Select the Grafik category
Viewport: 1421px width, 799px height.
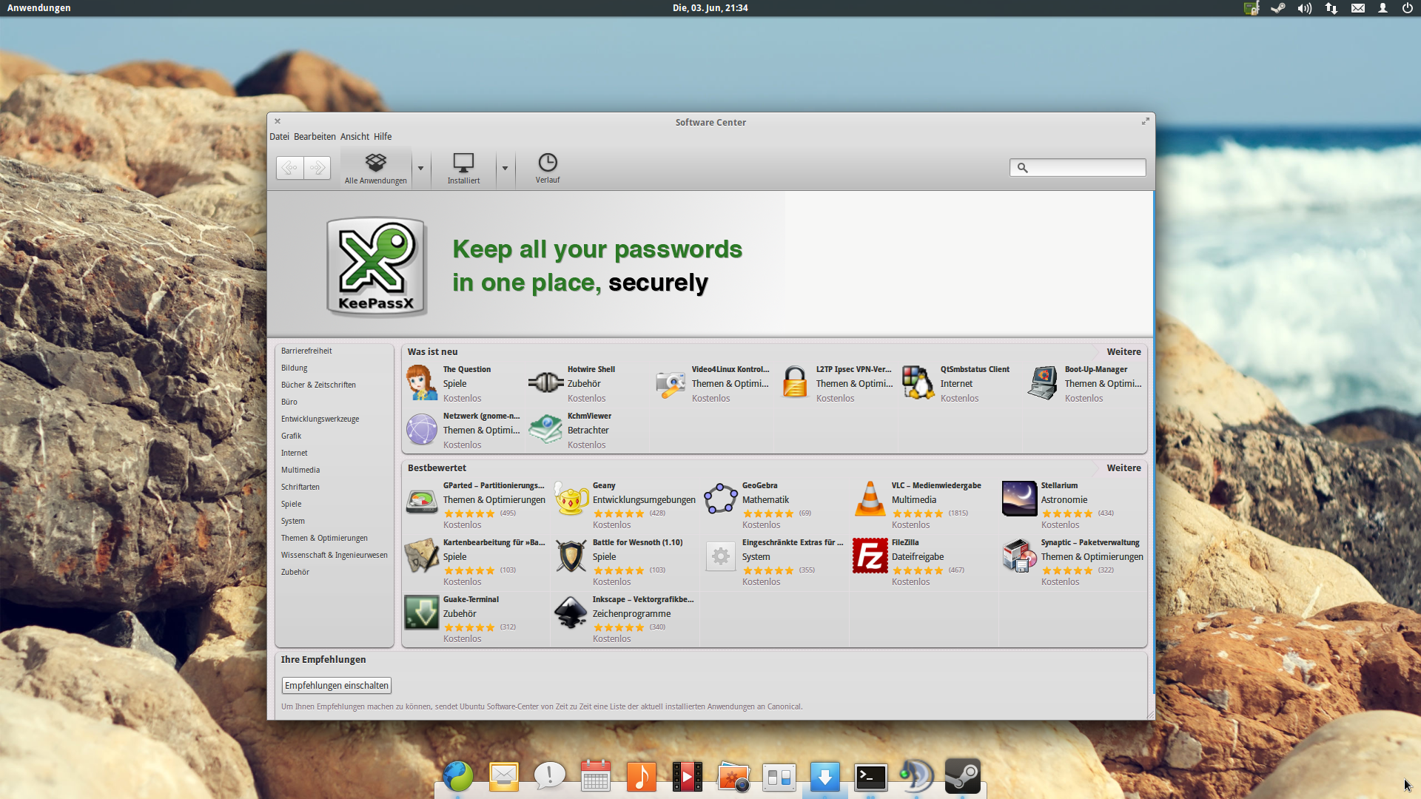click(291, 436)
